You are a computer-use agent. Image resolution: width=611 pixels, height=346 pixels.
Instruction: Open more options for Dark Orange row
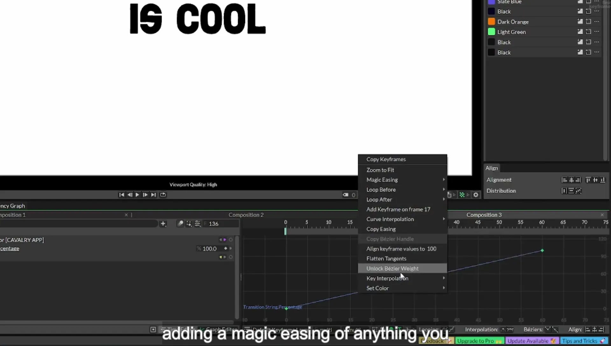tap(597, 21)
